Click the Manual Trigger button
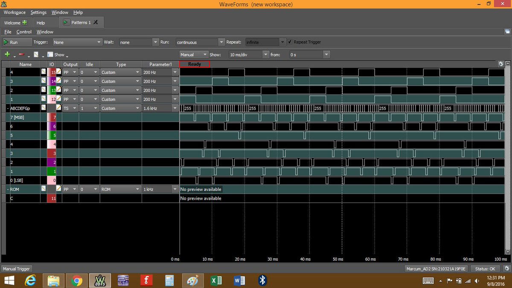 (16, 269)
